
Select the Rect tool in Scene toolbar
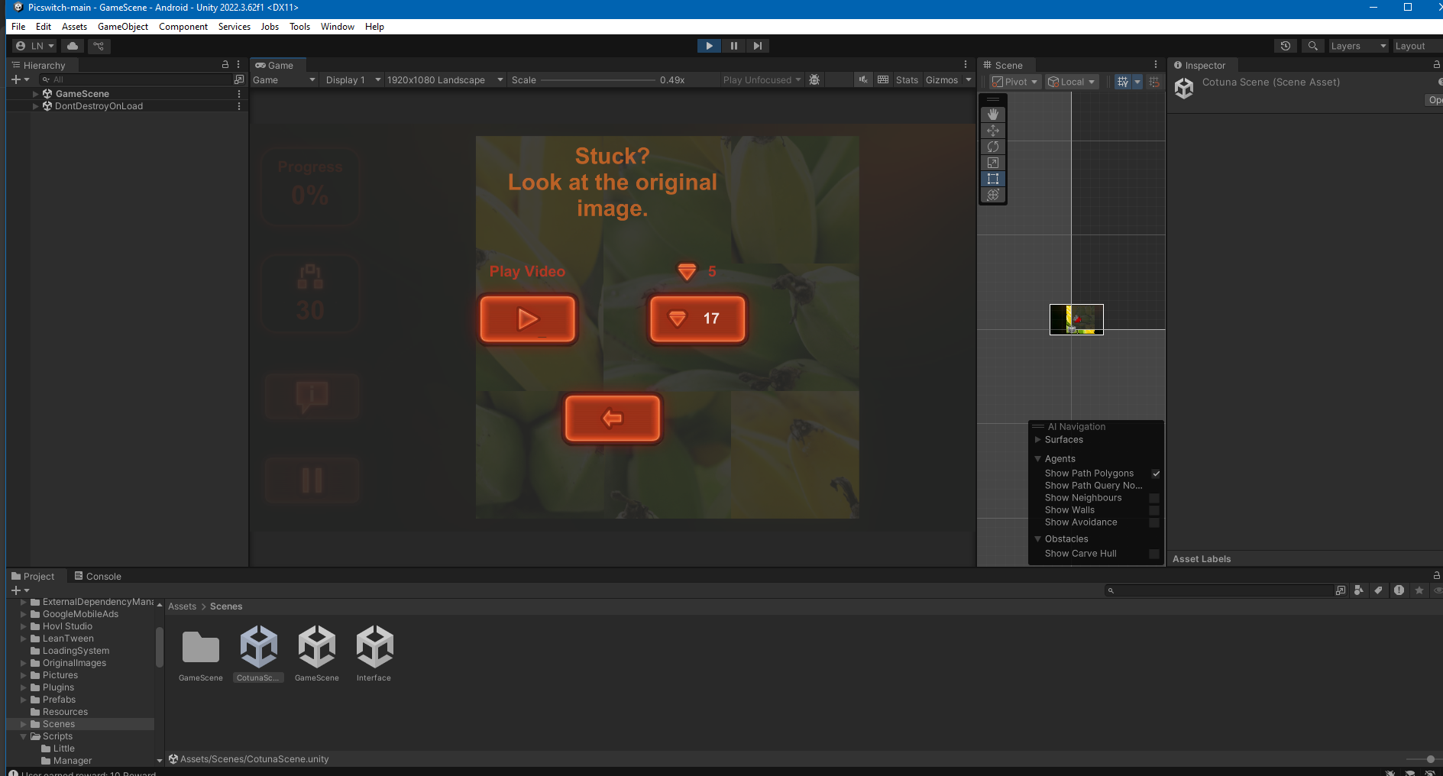click(993, 179)
